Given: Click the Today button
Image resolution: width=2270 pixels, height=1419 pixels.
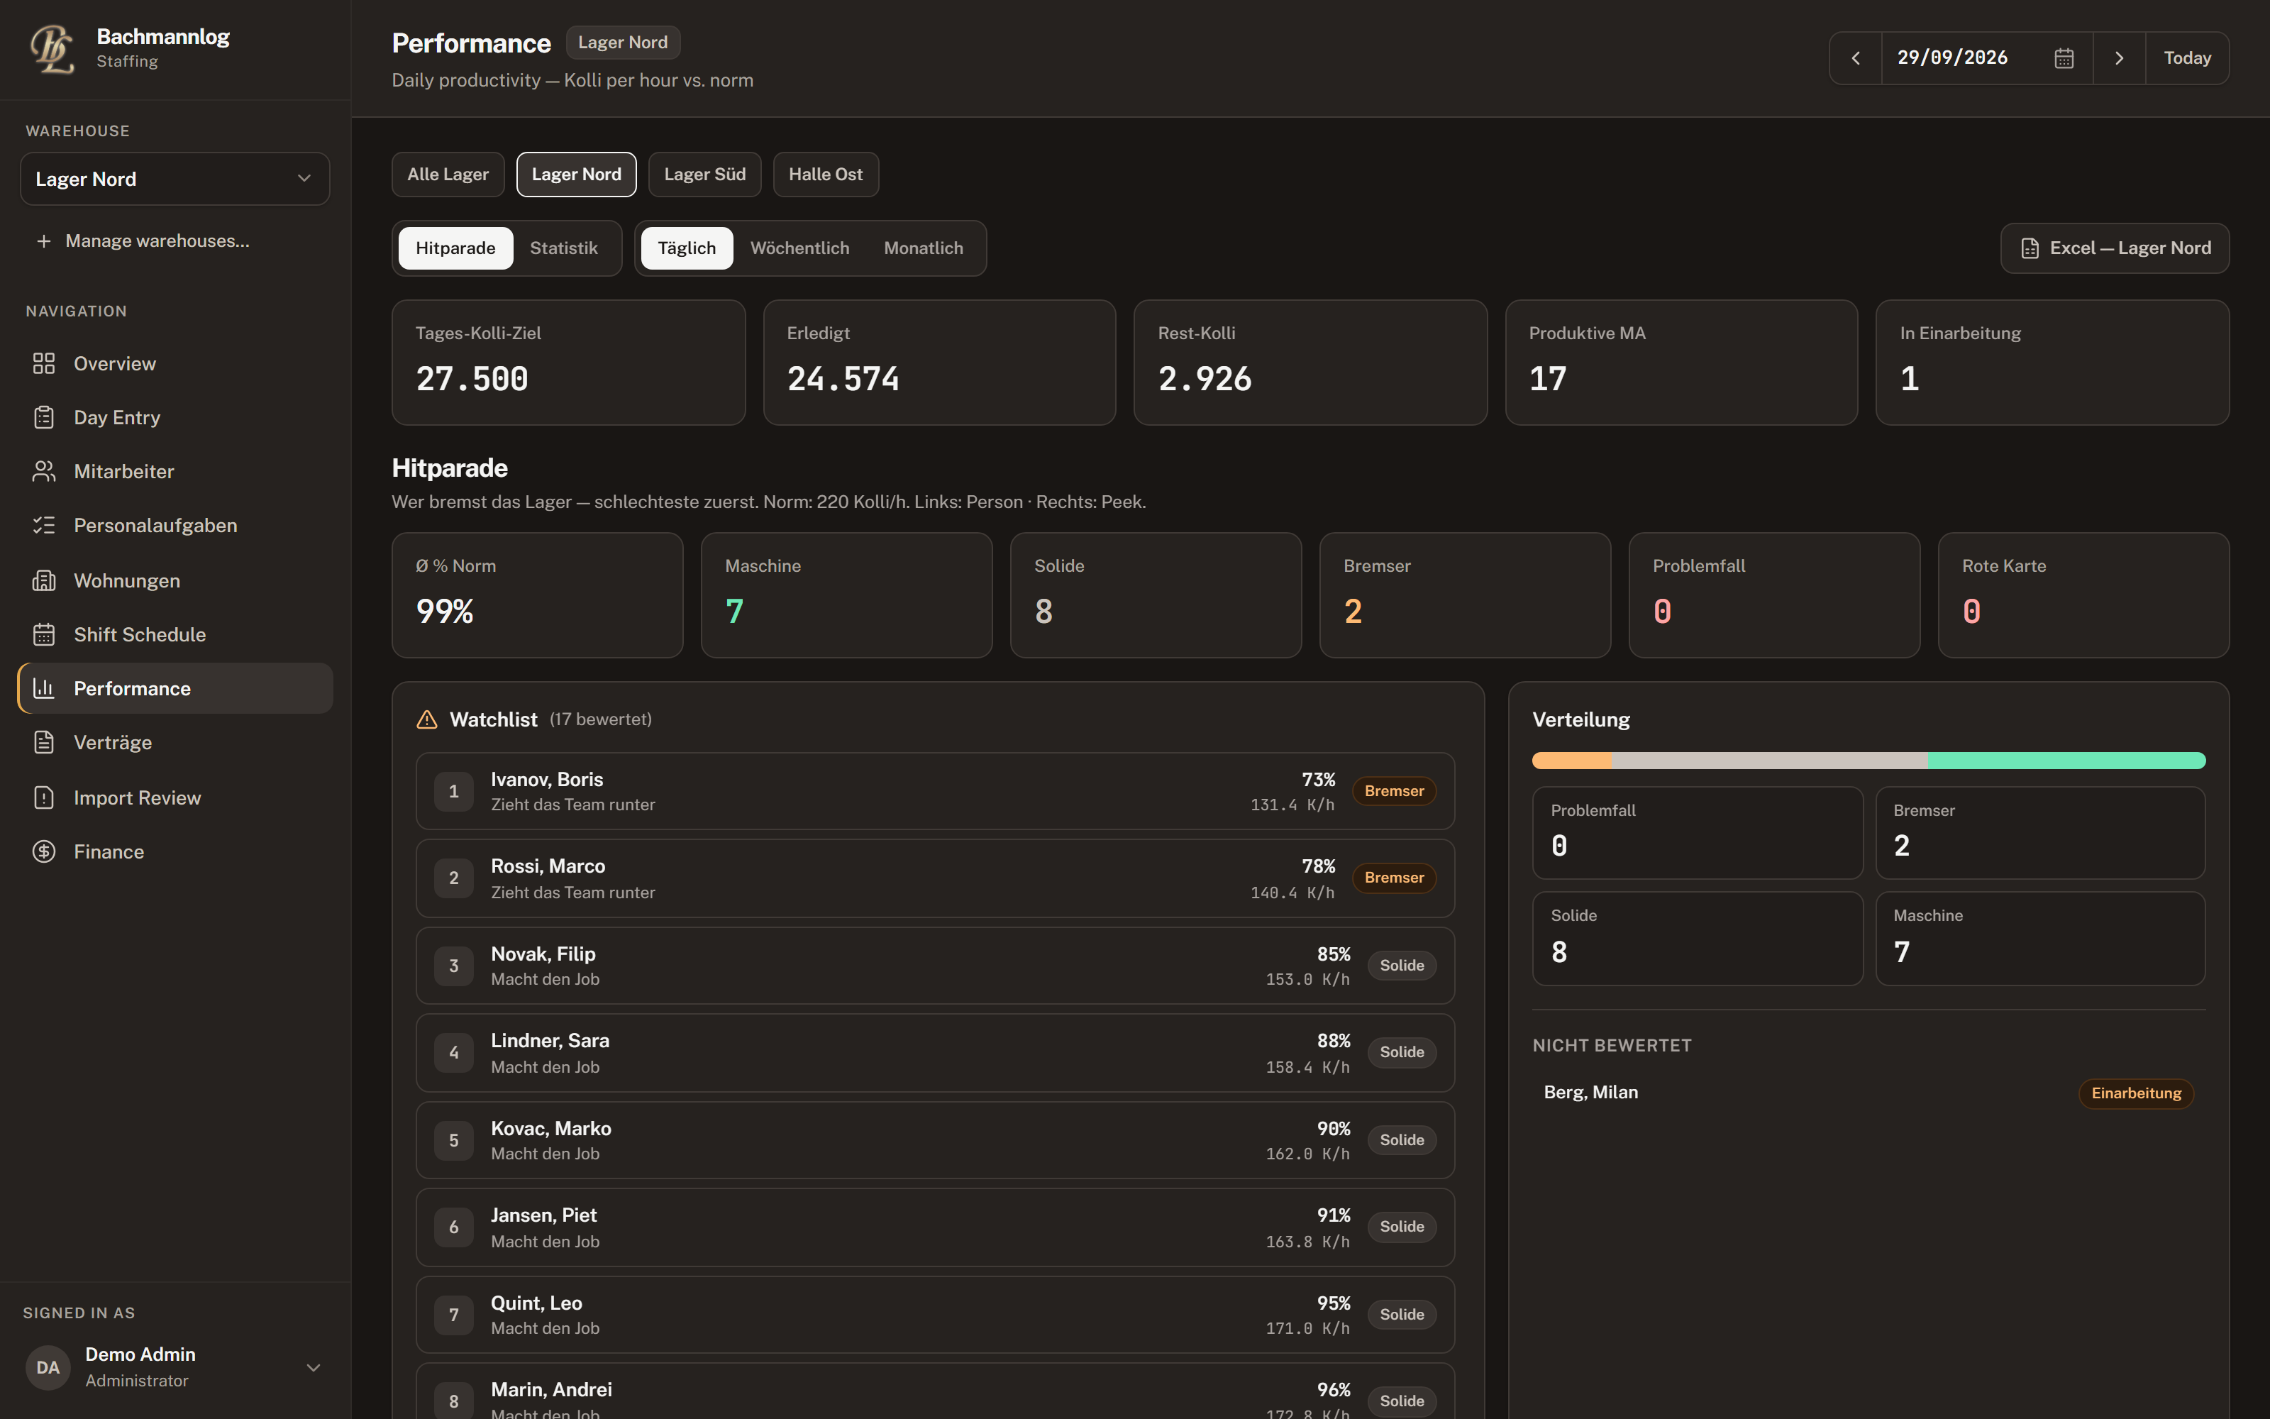Looking at the screenshot, I should click(2186, 58).
